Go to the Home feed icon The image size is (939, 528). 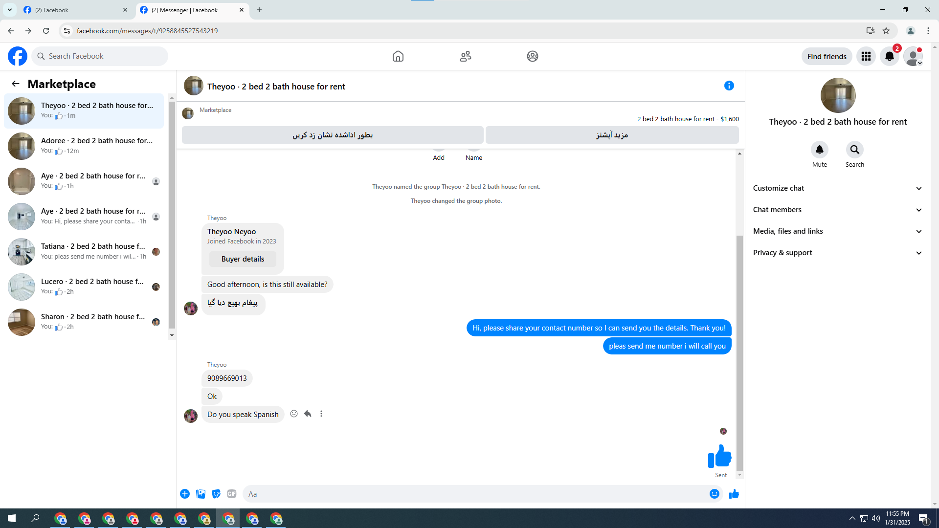tap(398, 56)
